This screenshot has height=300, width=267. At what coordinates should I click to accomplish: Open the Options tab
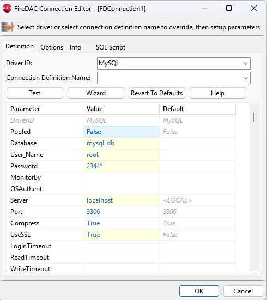coord(52,47)
